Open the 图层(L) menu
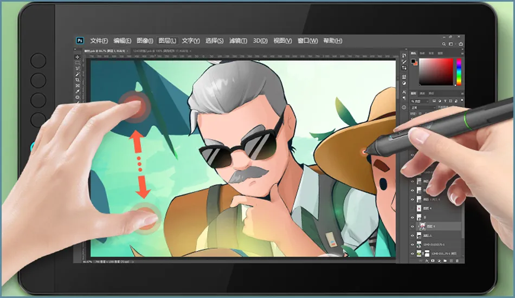Screen dimensions: 515x298 click(x=168, y=41)
